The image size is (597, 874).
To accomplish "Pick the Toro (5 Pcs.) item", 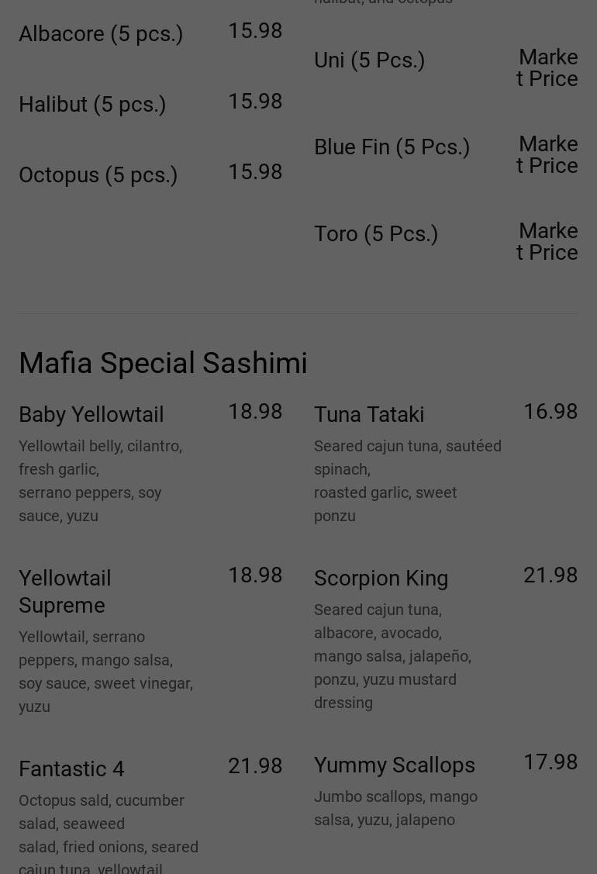I will 376,234.
